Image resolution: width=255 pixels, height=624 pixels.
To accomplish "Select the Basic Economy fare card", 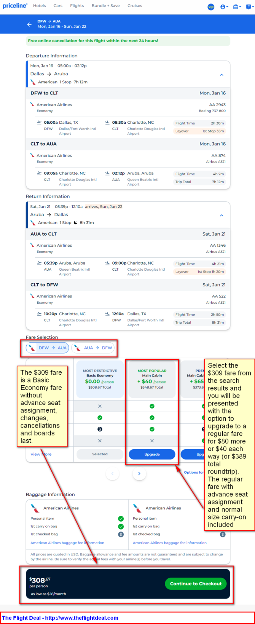I will 100,380.
